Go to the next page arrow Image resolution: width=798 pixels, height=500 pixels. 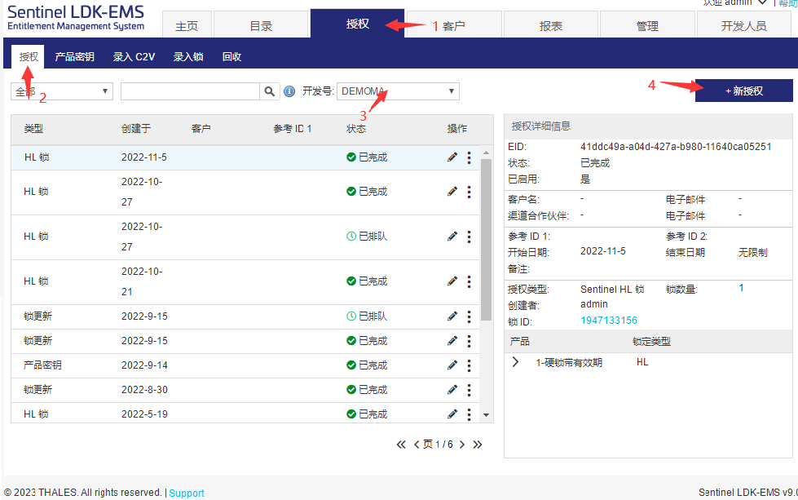(461, 445)
